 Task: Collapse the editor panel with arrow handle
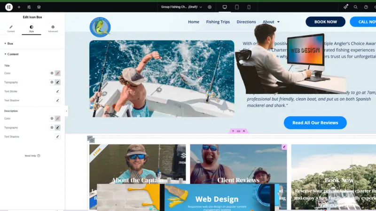(x=66, y=111)
